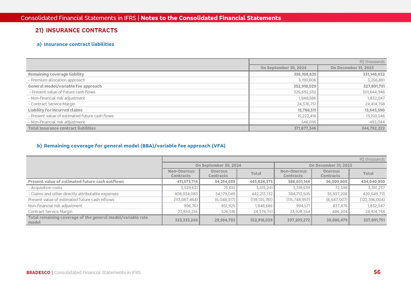Click the 'a) Insurance contract liabilities' subheading

pos(75,44)
